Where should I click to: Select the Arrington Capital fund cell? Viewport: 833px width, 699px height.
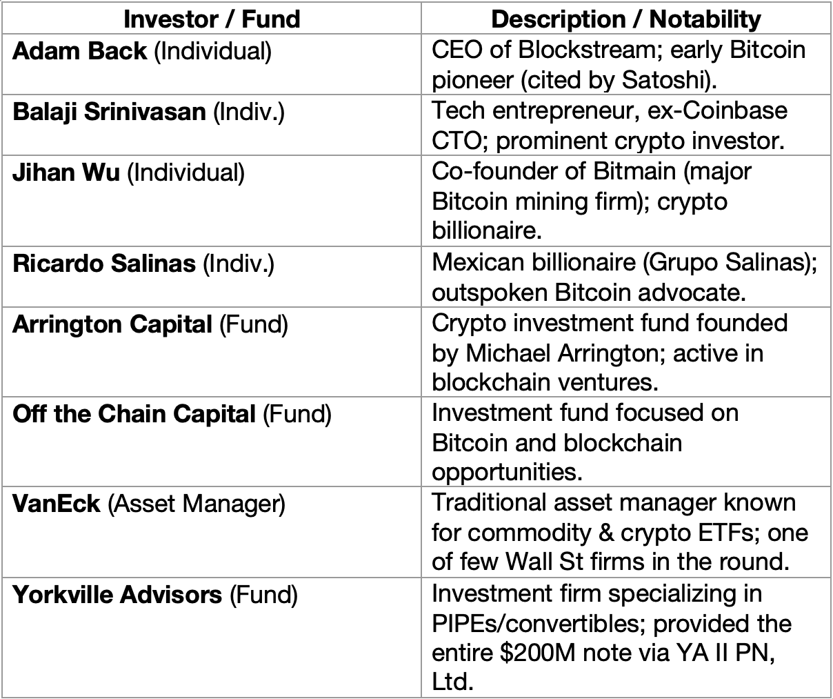pyautogui.click(x=150, y=324)
